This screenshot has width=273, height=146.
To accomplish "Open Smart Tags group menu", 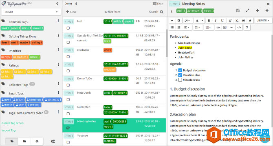I will pyautogui.click(x=58, y=92).
